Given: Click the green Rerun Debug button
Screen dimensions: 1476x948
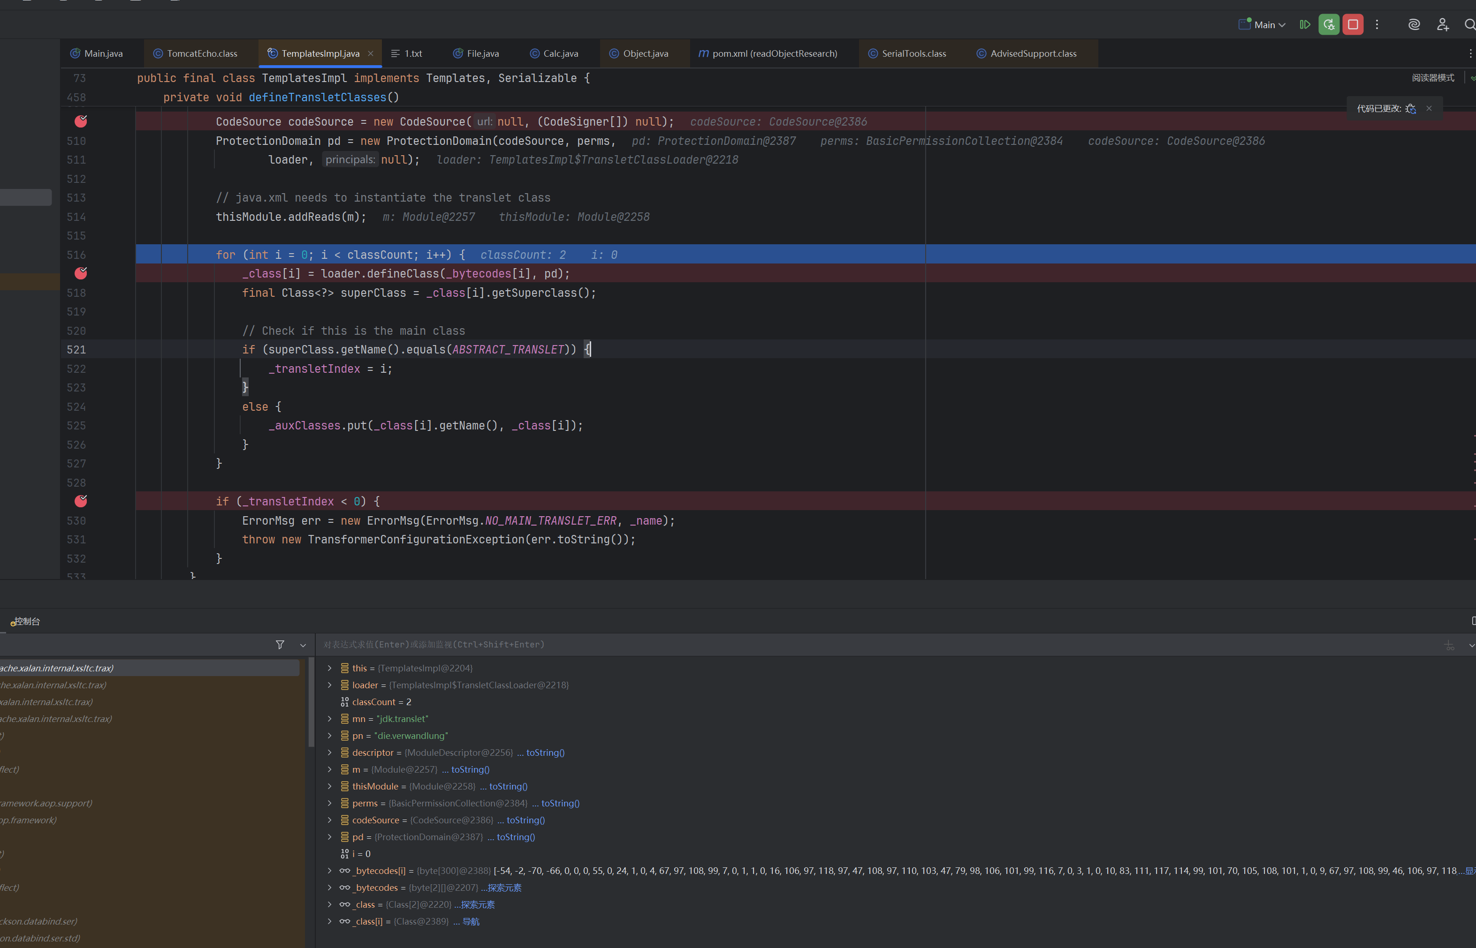Looking at the screenshot, I should (1329, 25).
